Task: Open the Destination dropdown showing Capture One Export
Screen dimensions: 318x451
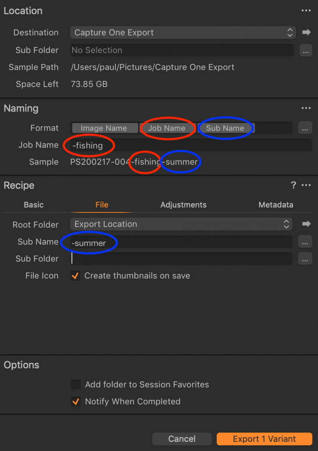Action: (x=183, y=32)
